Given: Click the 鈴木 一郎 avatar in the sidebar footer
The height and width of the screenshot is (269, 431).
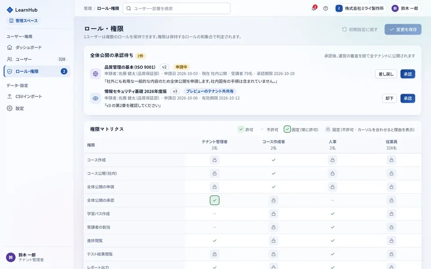Looking at the screenshot, I should pos(11,257).
